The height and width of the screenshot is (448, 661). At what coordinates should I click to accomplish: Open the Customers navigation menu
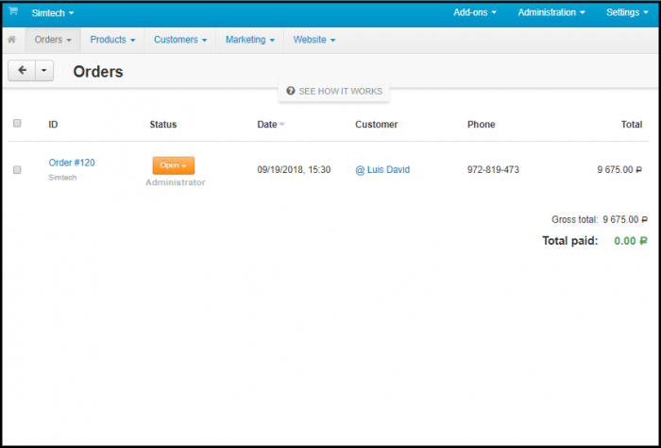click(180, 40)
